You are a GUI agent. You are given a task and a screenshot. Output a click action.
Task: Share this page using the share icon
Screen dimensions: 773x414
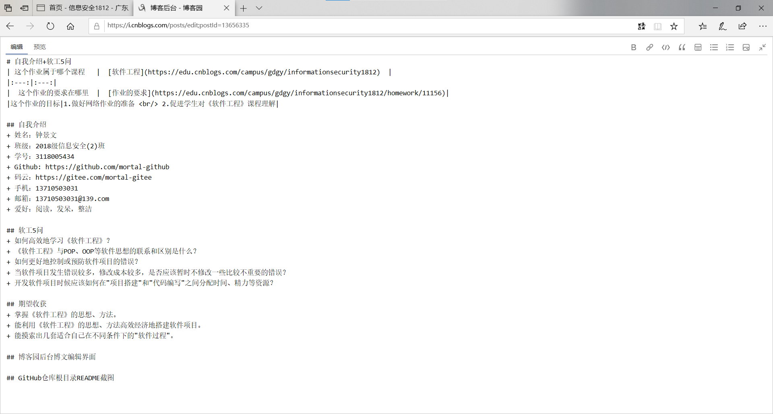point(742,26)
